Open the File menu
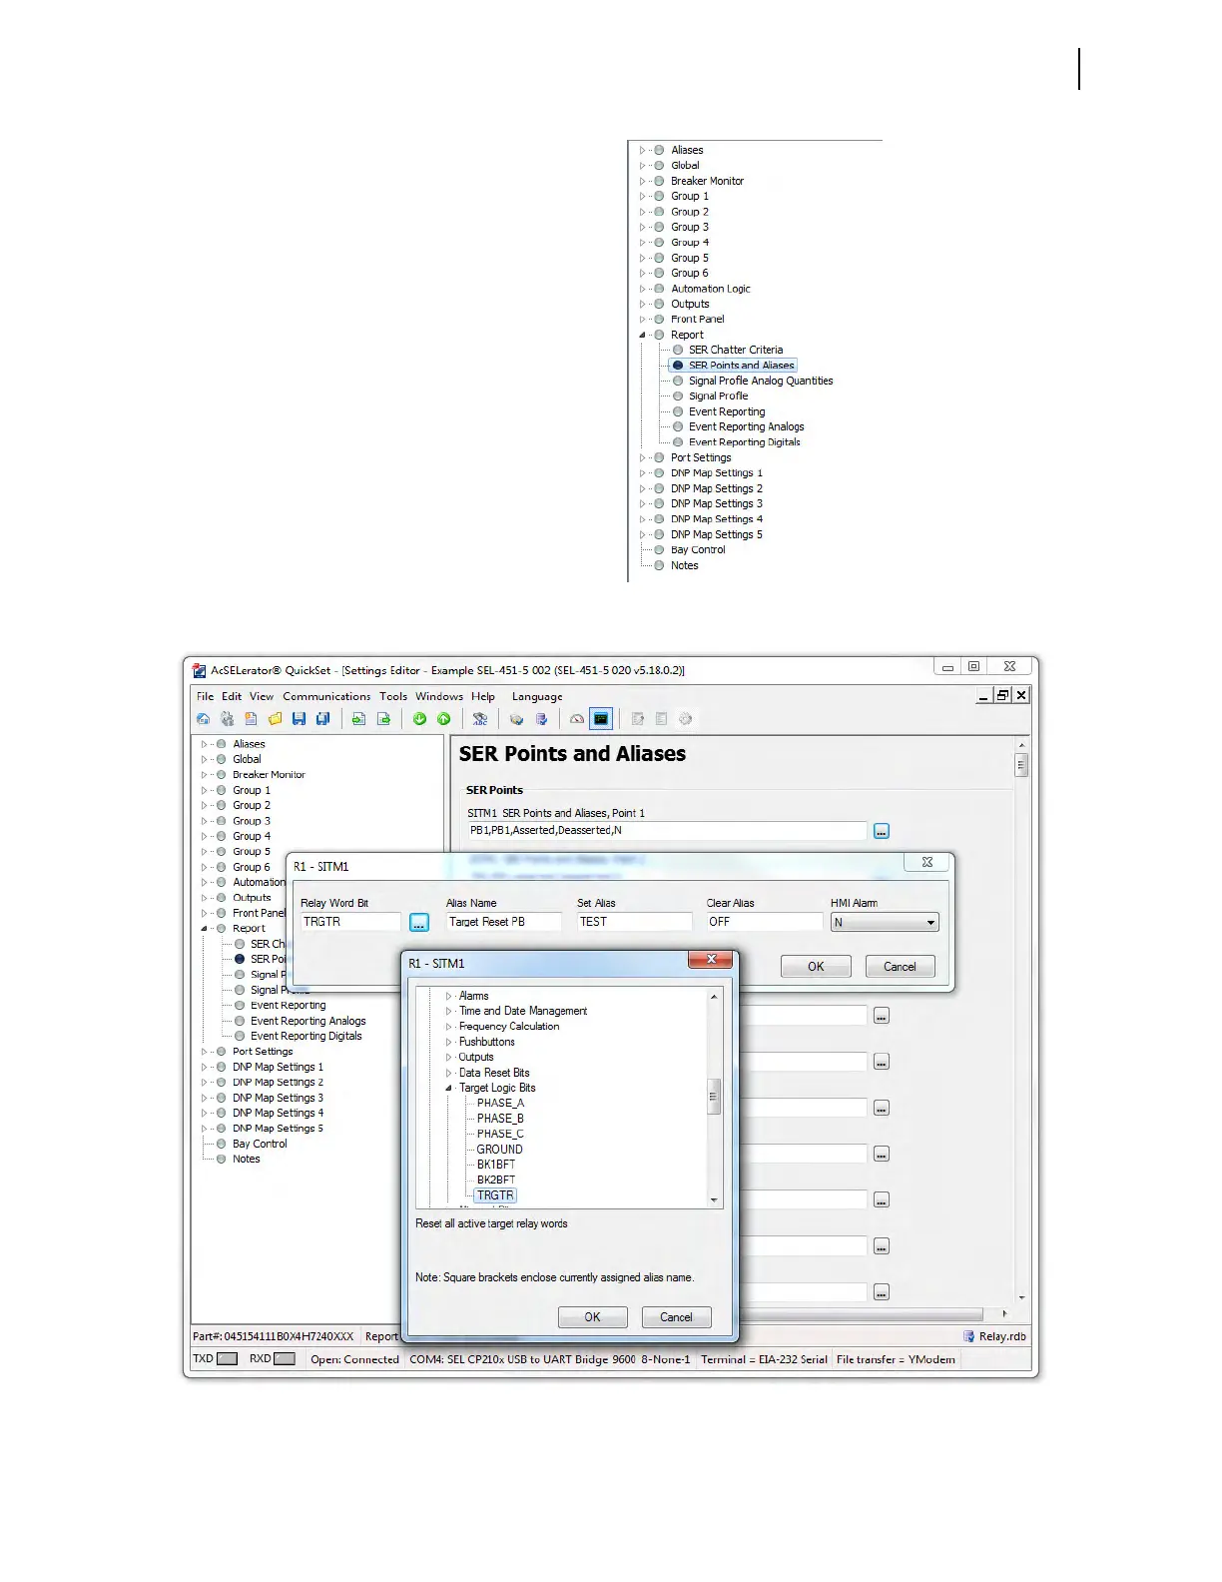 [205, 696]
